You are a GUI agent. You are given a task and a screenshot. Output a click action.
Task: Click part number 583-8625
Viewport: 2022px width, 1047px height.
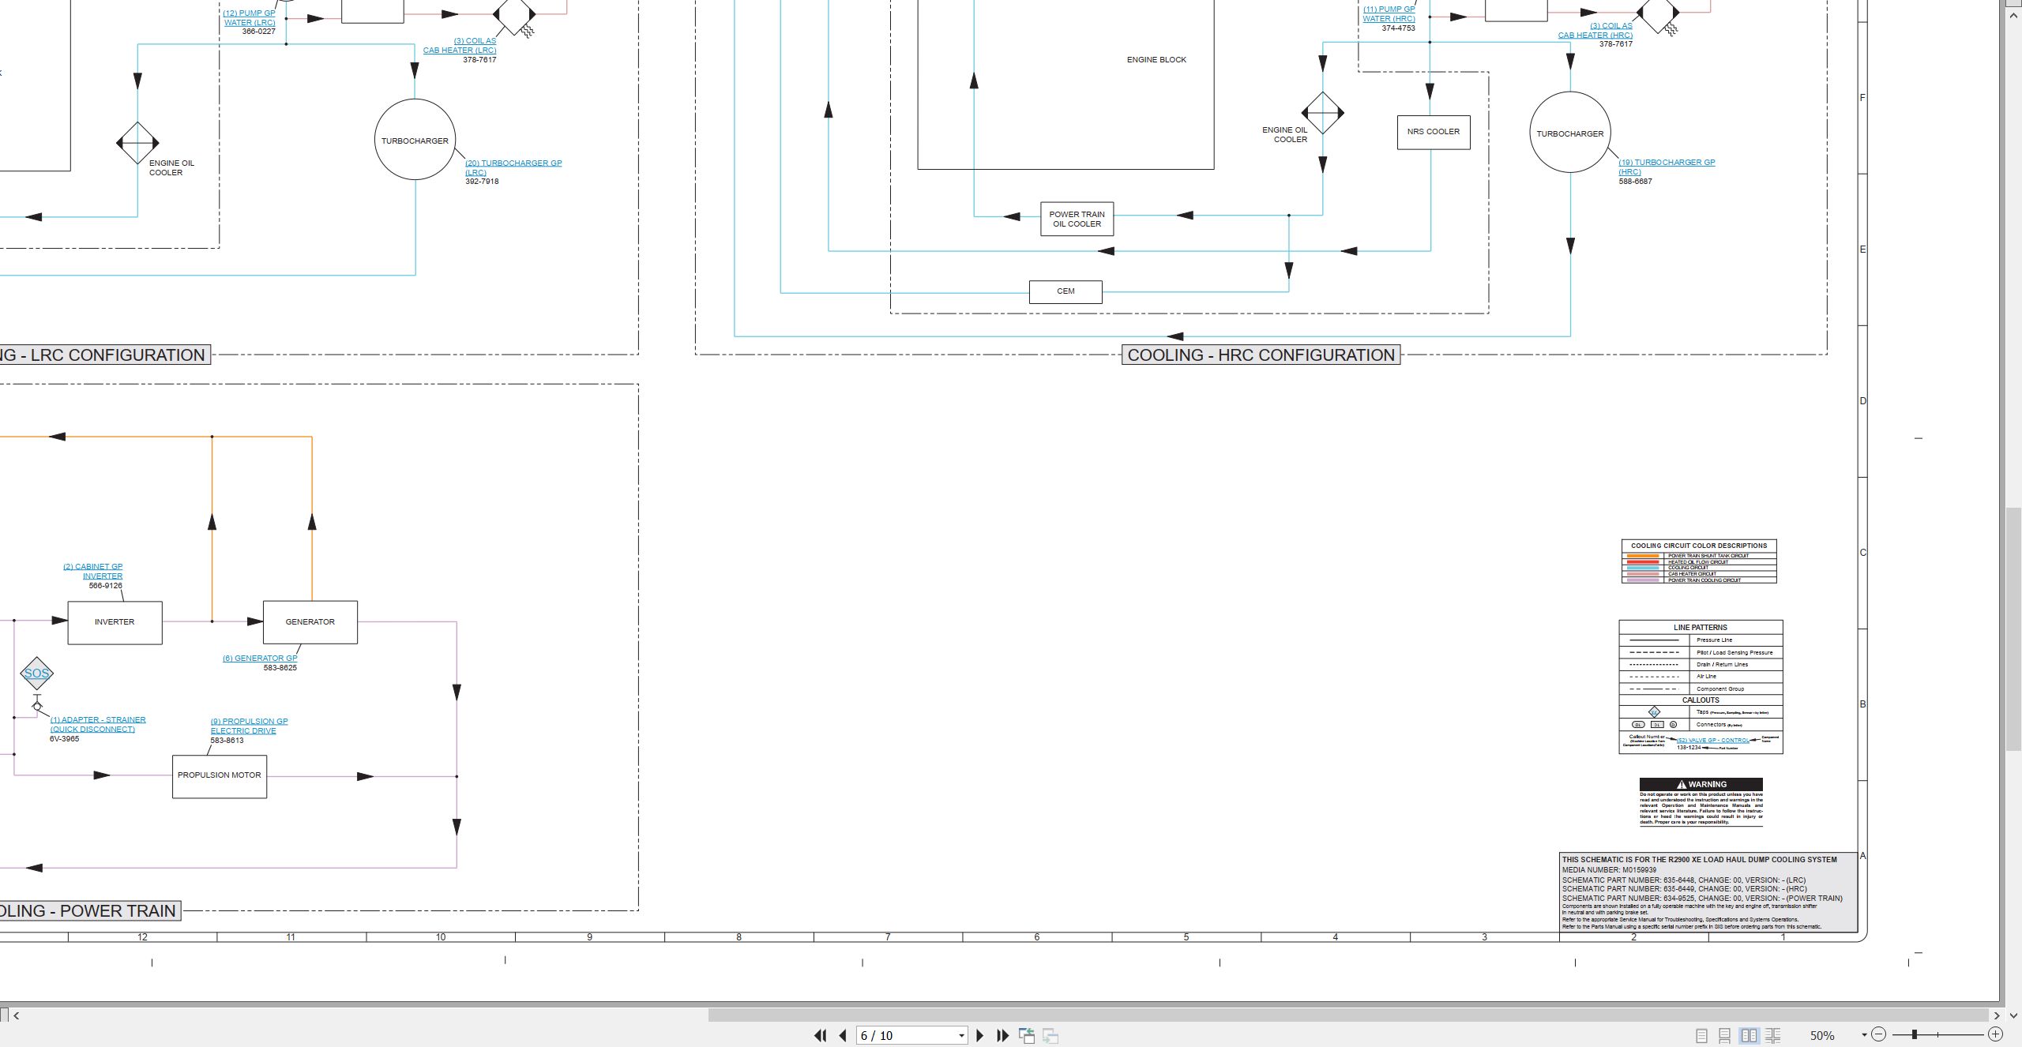[x=280, y=668]
